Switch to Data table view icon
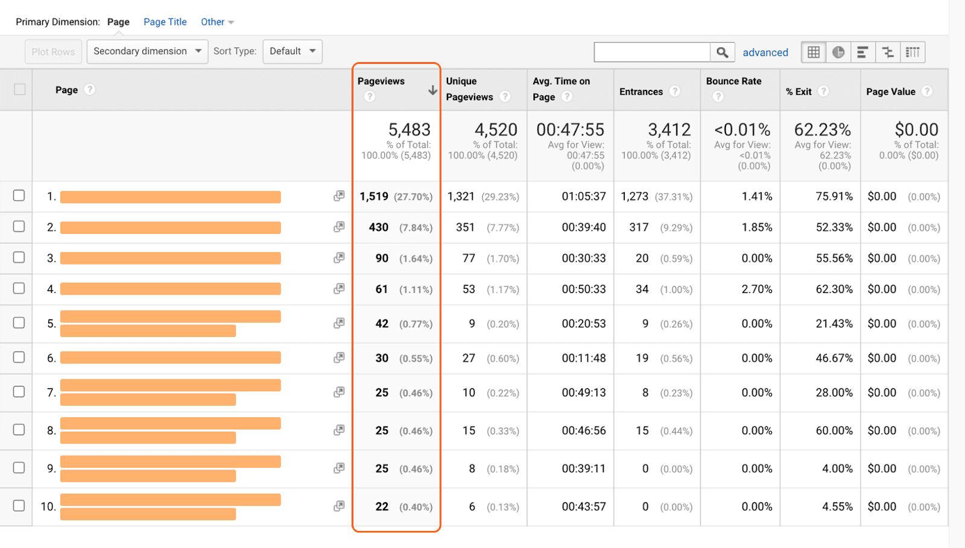 click(x=814, y=52)
